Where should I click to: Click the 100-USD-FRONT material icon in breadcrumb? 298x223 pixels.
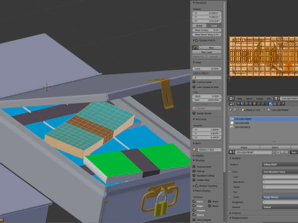click(x=269, y=110)
